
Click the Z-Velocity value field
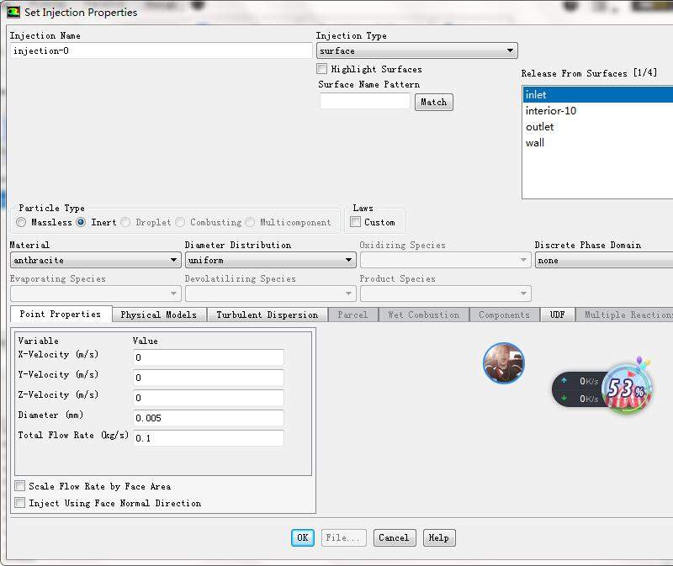208,397
